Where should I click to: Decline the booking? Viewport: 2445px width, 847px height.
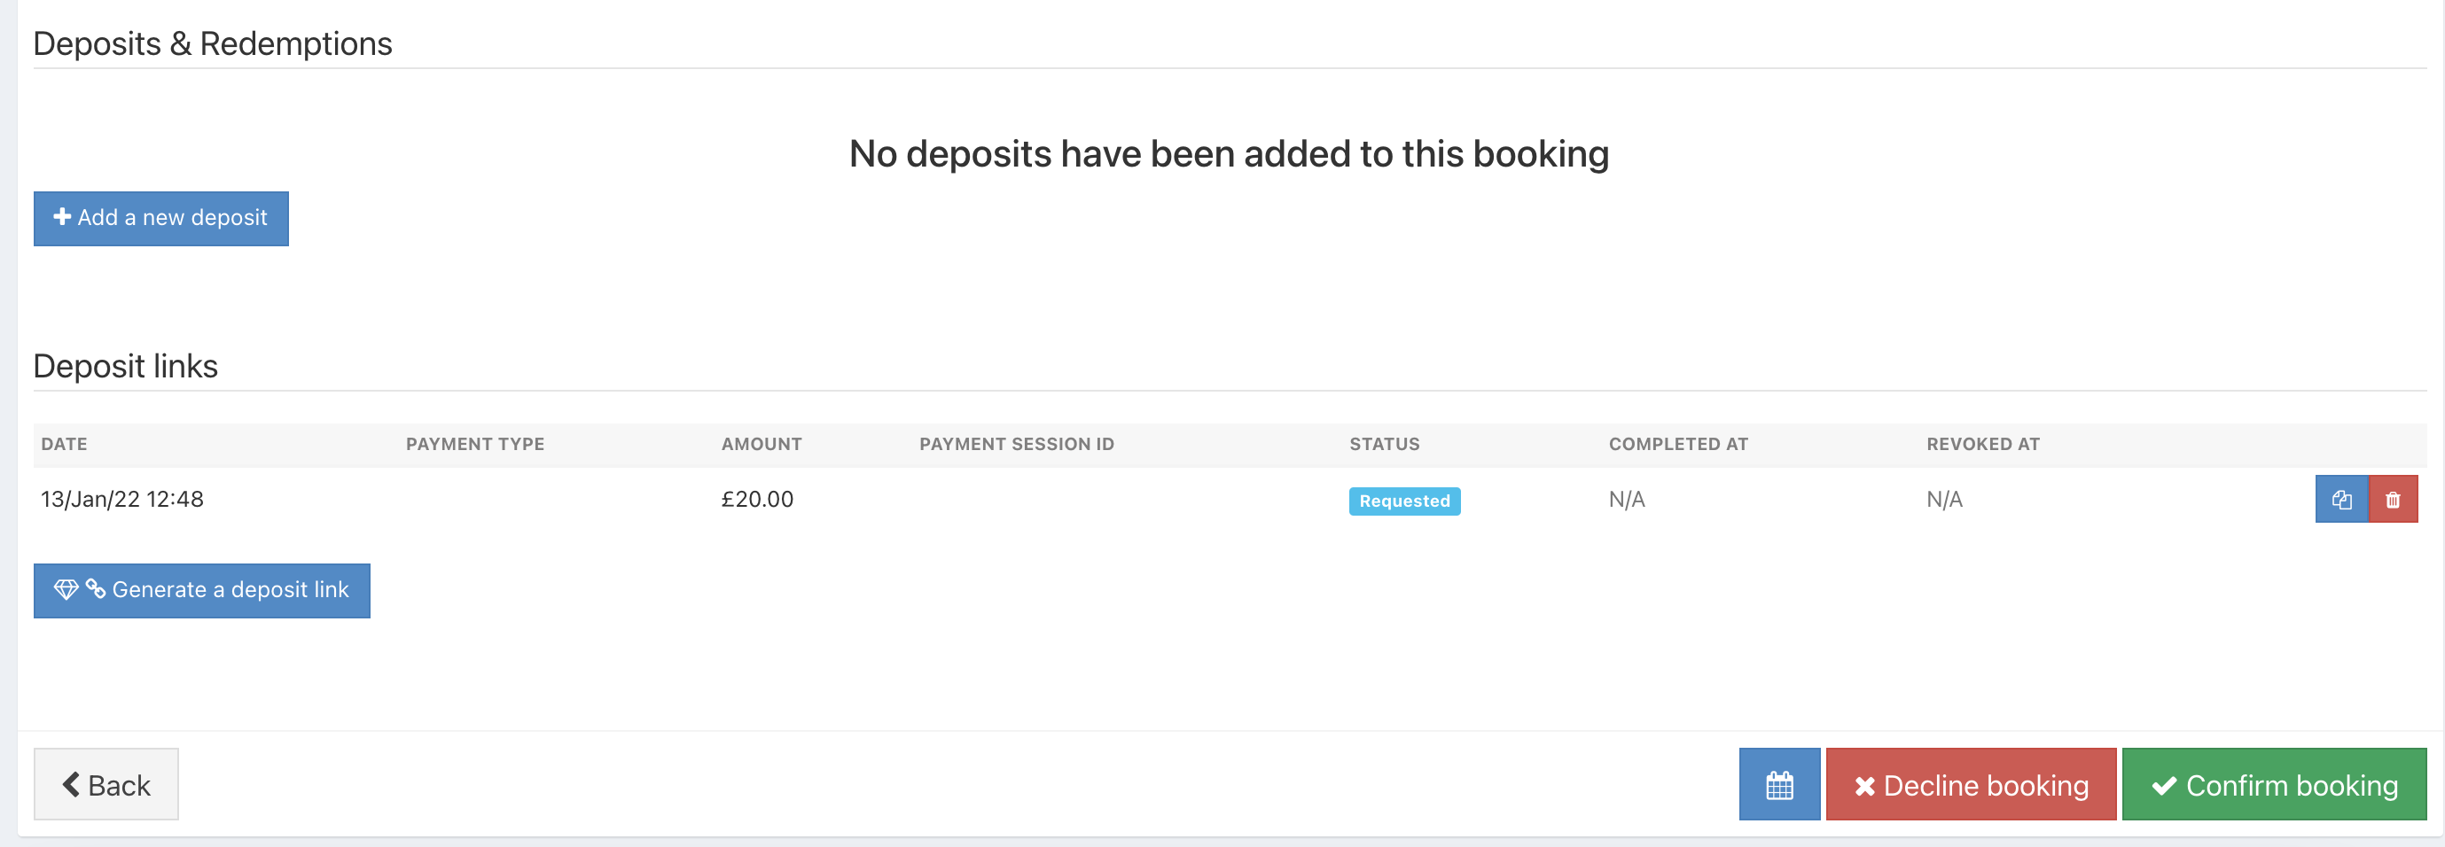click(1971, 784)
